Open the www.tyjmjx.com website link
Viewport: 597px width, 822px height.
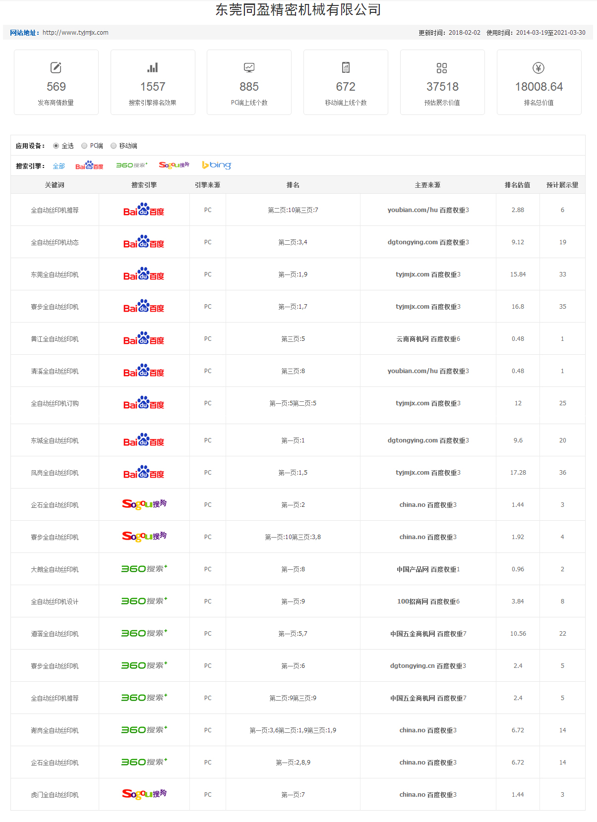(x=75, y=33)
